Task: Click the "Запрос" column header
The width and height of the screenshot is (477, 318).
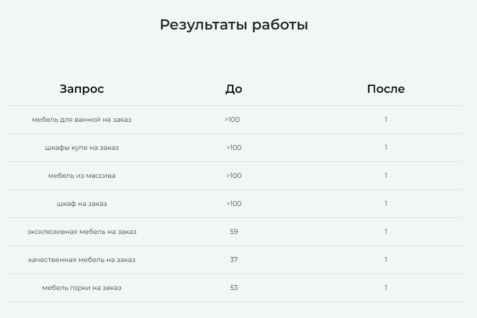Action: click(82, 89)
